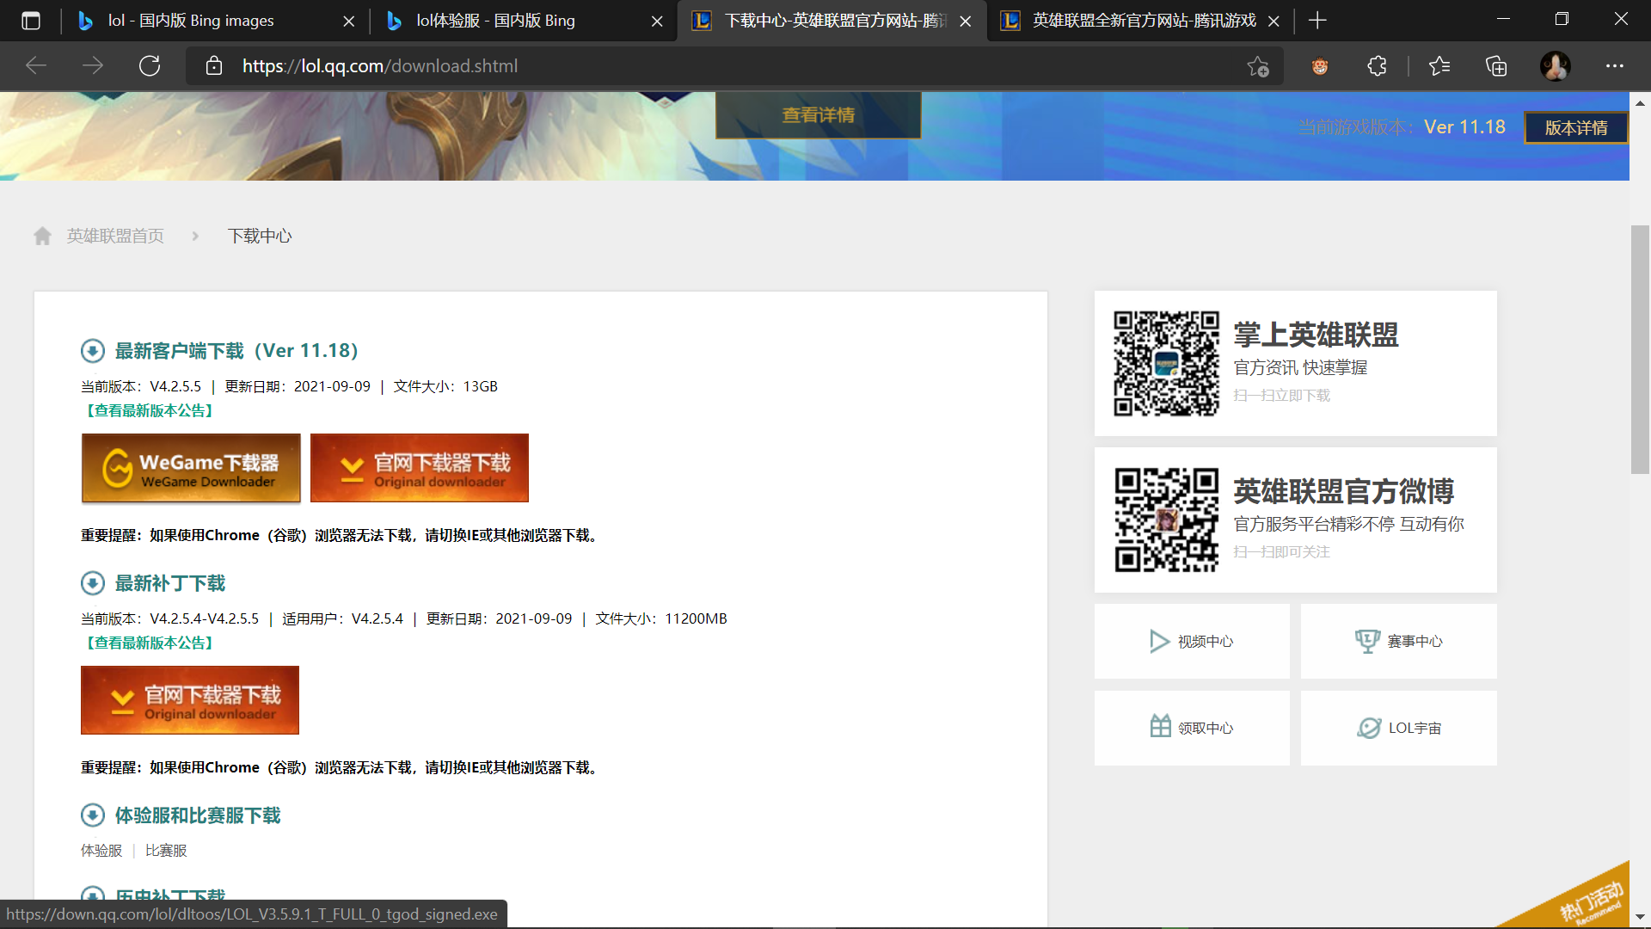
Task: Click the scrollbar down arrow
Action: [1640, 917]
